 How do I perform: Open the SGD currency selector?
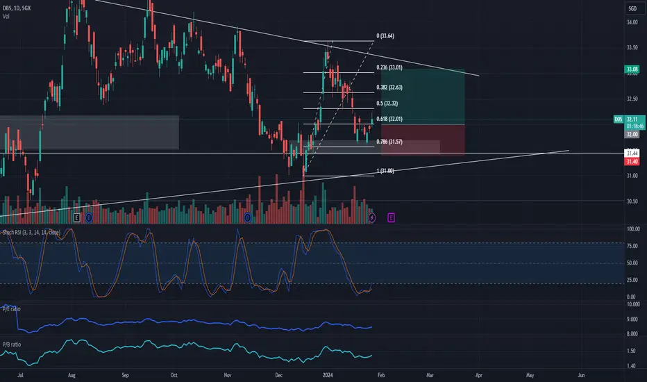[632, 8]
